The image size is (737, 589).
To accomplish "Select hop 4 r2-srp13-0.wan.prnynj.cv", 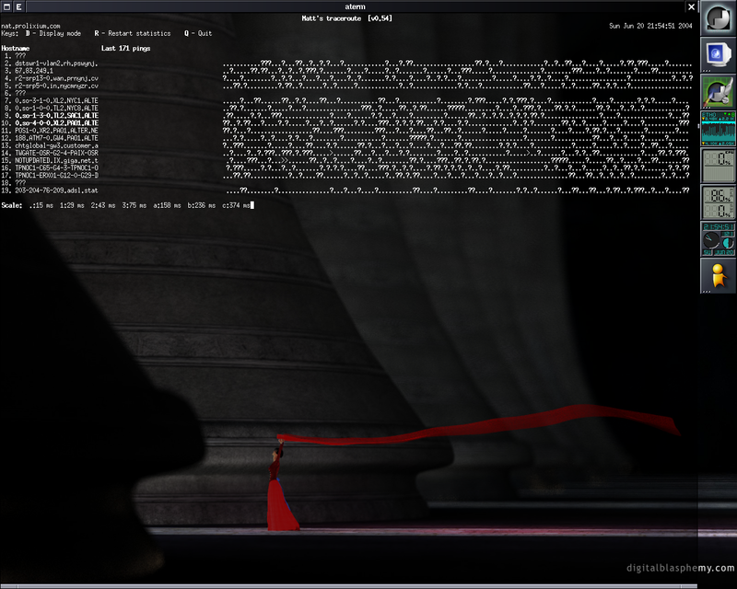I will [x=51, y=78].
